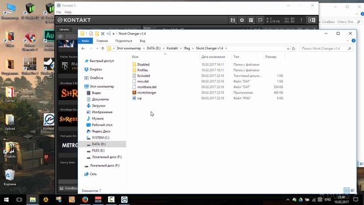This screenshot has height=205, width=364.
Task: Sort by Дата изменения column header
Action: [x=213, y=57]
